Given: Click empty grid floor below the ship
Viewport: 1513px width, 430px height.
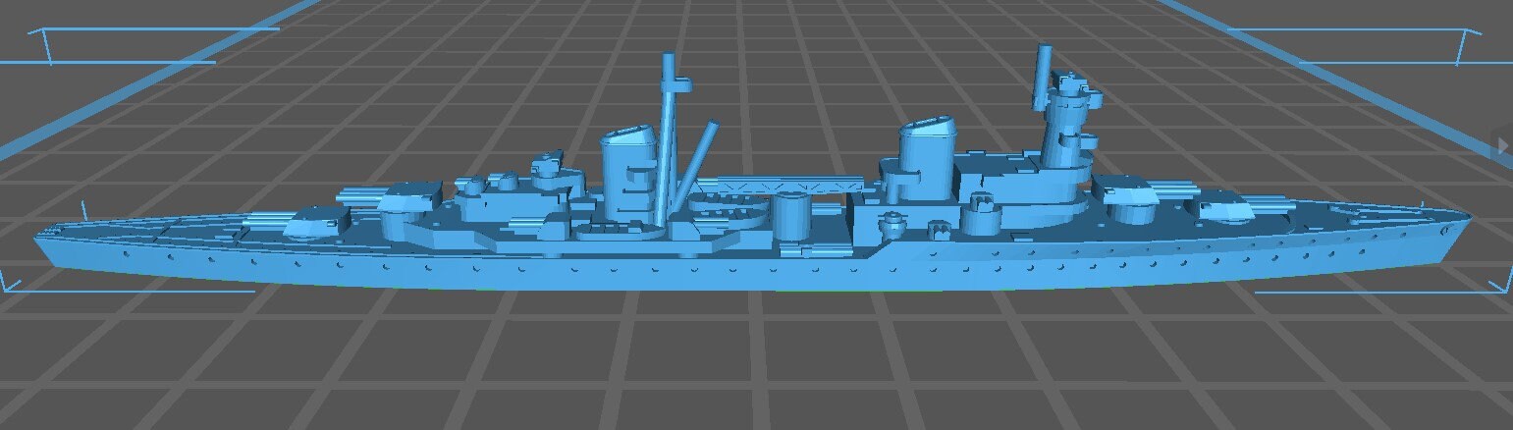Looking at the screenshot, I should 756,363.
